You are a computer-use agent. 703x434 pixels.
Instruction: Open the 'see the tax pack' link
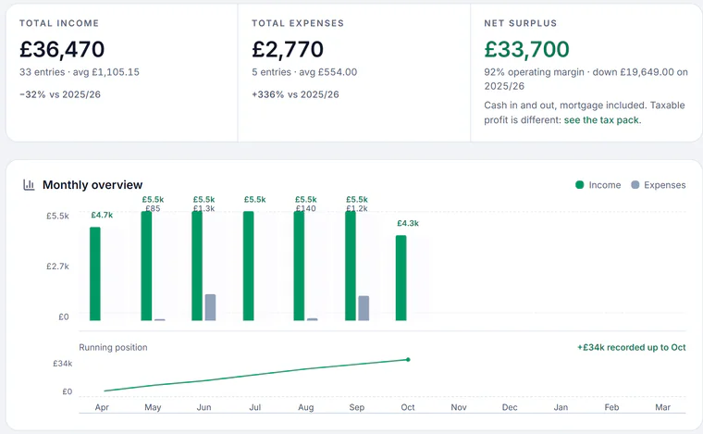[601, 120]
